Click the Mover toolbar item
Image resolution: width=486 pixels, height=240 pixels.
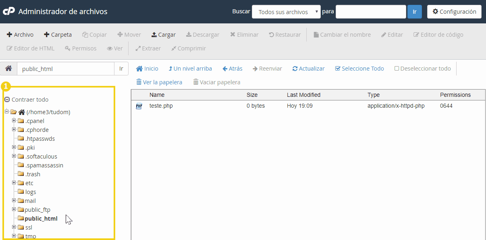(x=129, y=35)
